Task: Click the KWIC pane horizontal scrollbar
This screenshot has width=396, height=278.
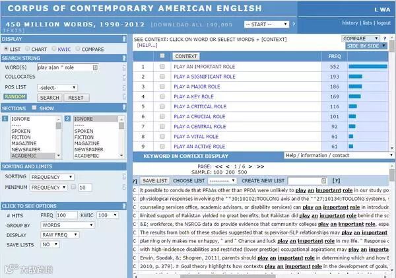Action: coord(261,276)
